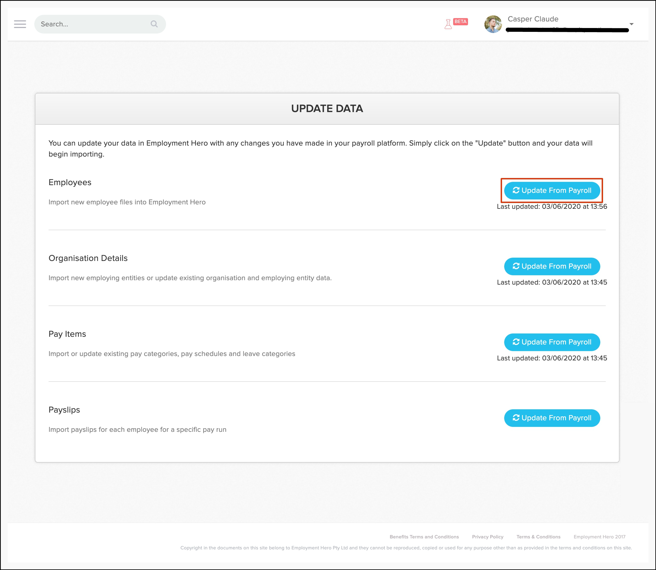Click refresh icon on Payslips button

516,418
